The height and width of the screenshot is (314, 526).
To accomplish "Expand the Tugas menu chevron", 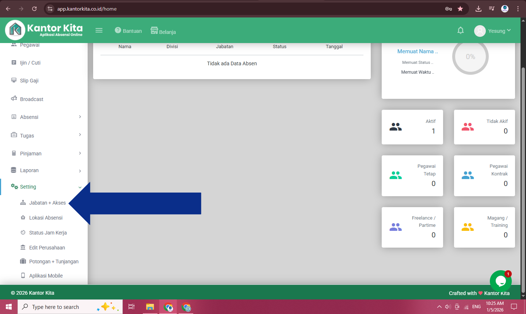I will (x=80, y=135).
